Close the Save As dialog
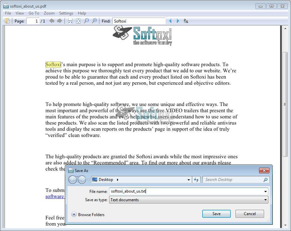This screenshot has height=231, width=291. click(264, 170)
